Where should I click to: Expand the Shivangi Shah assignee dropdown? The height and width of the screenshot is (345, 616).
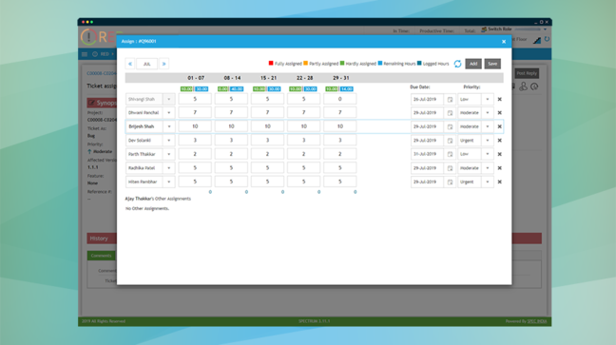pyautogui.click(x=169, y=100)
